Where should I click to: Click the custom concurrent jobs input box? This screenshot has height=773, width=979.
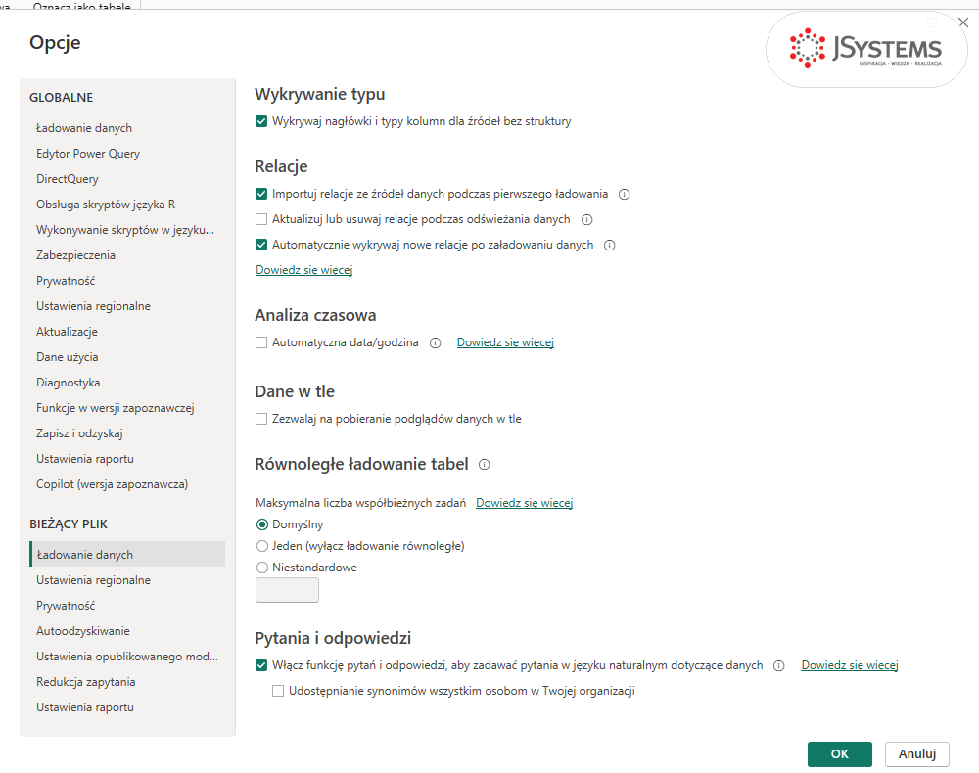coord(287,590)
